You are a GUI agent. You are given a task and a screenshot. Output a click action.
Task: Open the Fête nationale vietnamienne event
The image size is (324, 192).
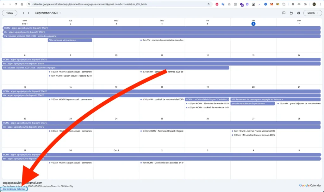tap(70, 40)
